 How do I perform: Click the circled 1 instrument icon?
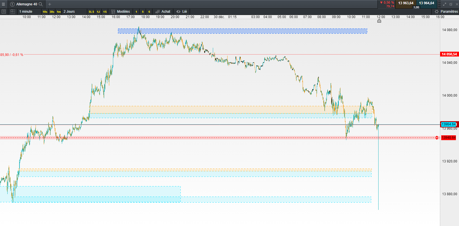(x=12, y=4)
